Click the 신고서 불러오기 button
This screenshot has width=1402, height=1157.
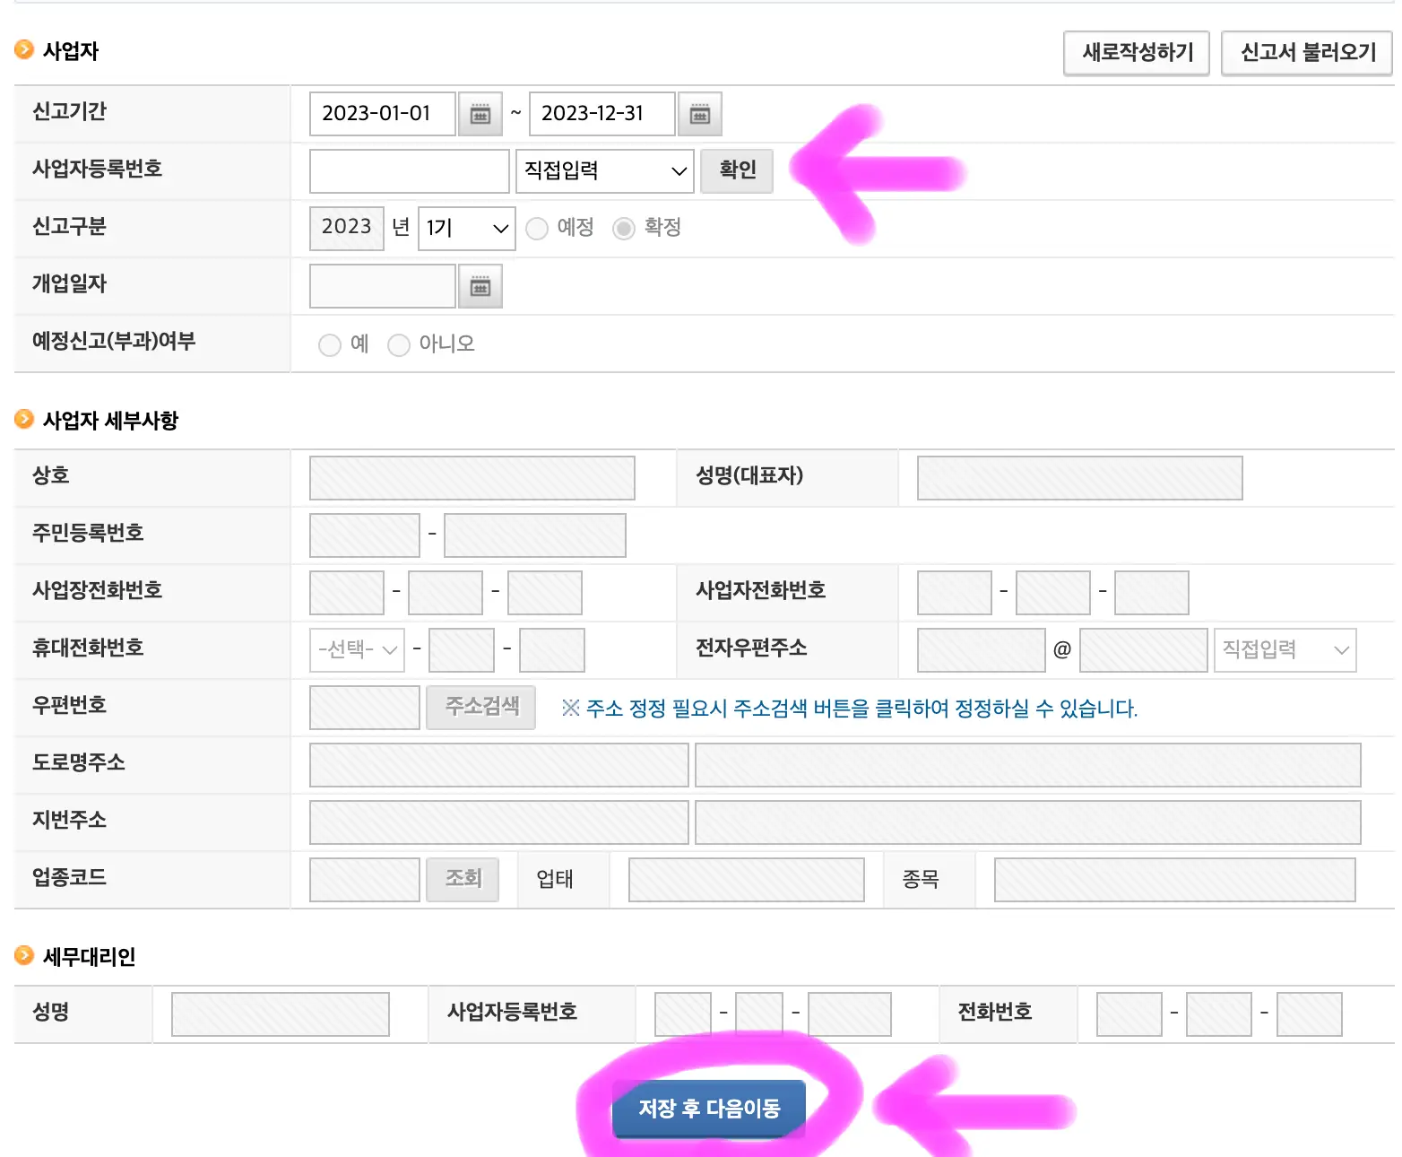[1306, 53]
